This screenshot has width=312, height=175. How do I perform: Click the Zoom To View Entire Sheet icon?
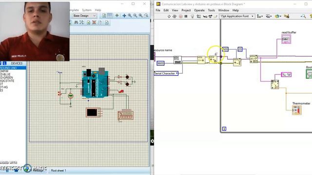pos(141,16)
